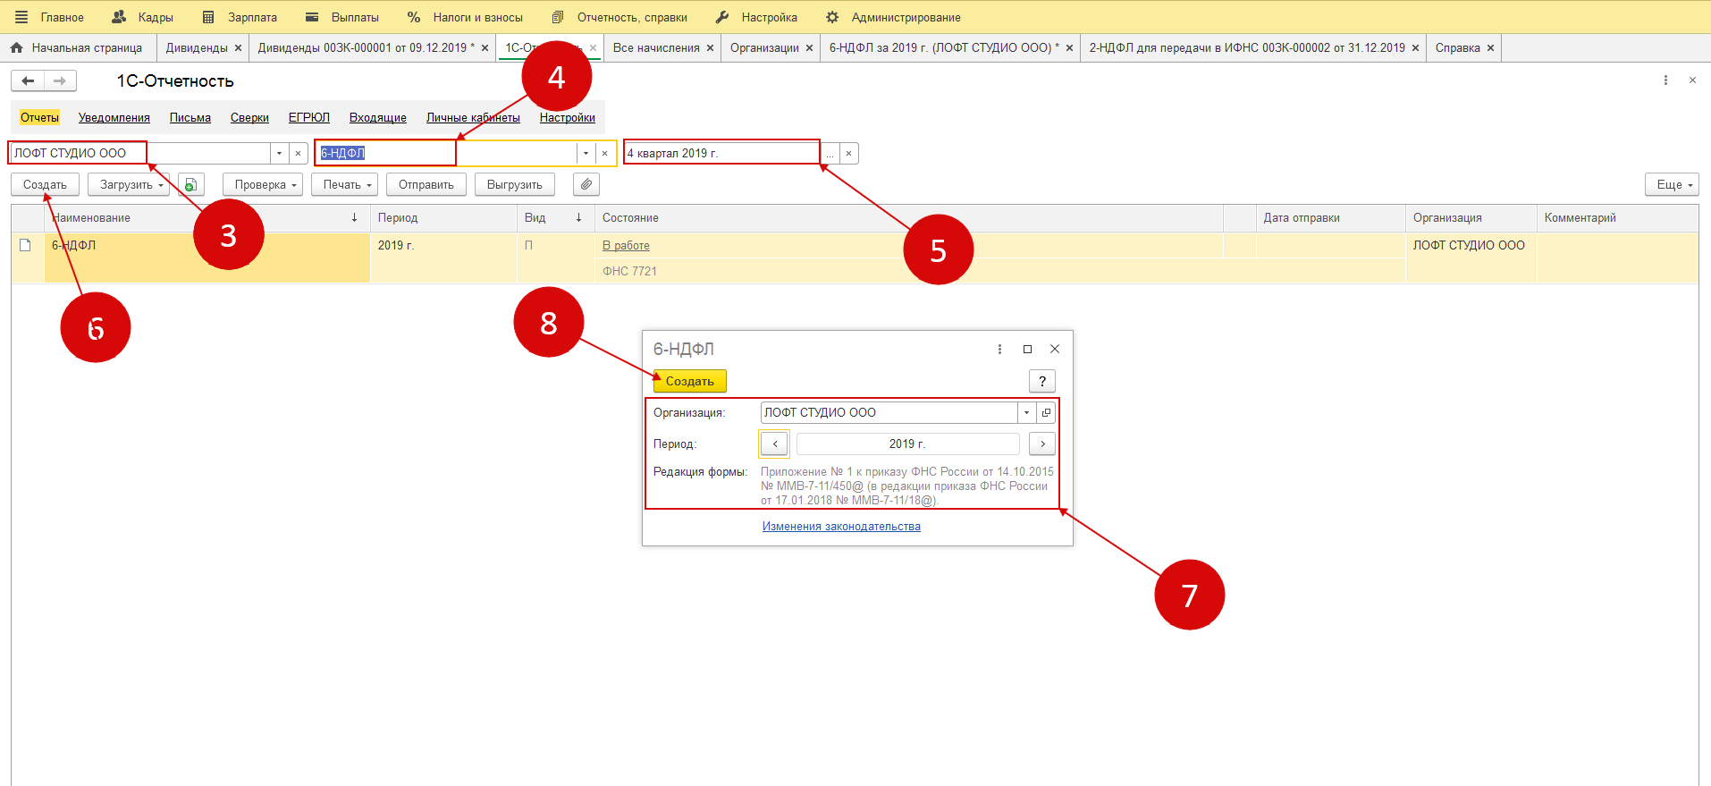Switch to Дивиденды tab
The image size is (1711, 786).
(197, 47)
